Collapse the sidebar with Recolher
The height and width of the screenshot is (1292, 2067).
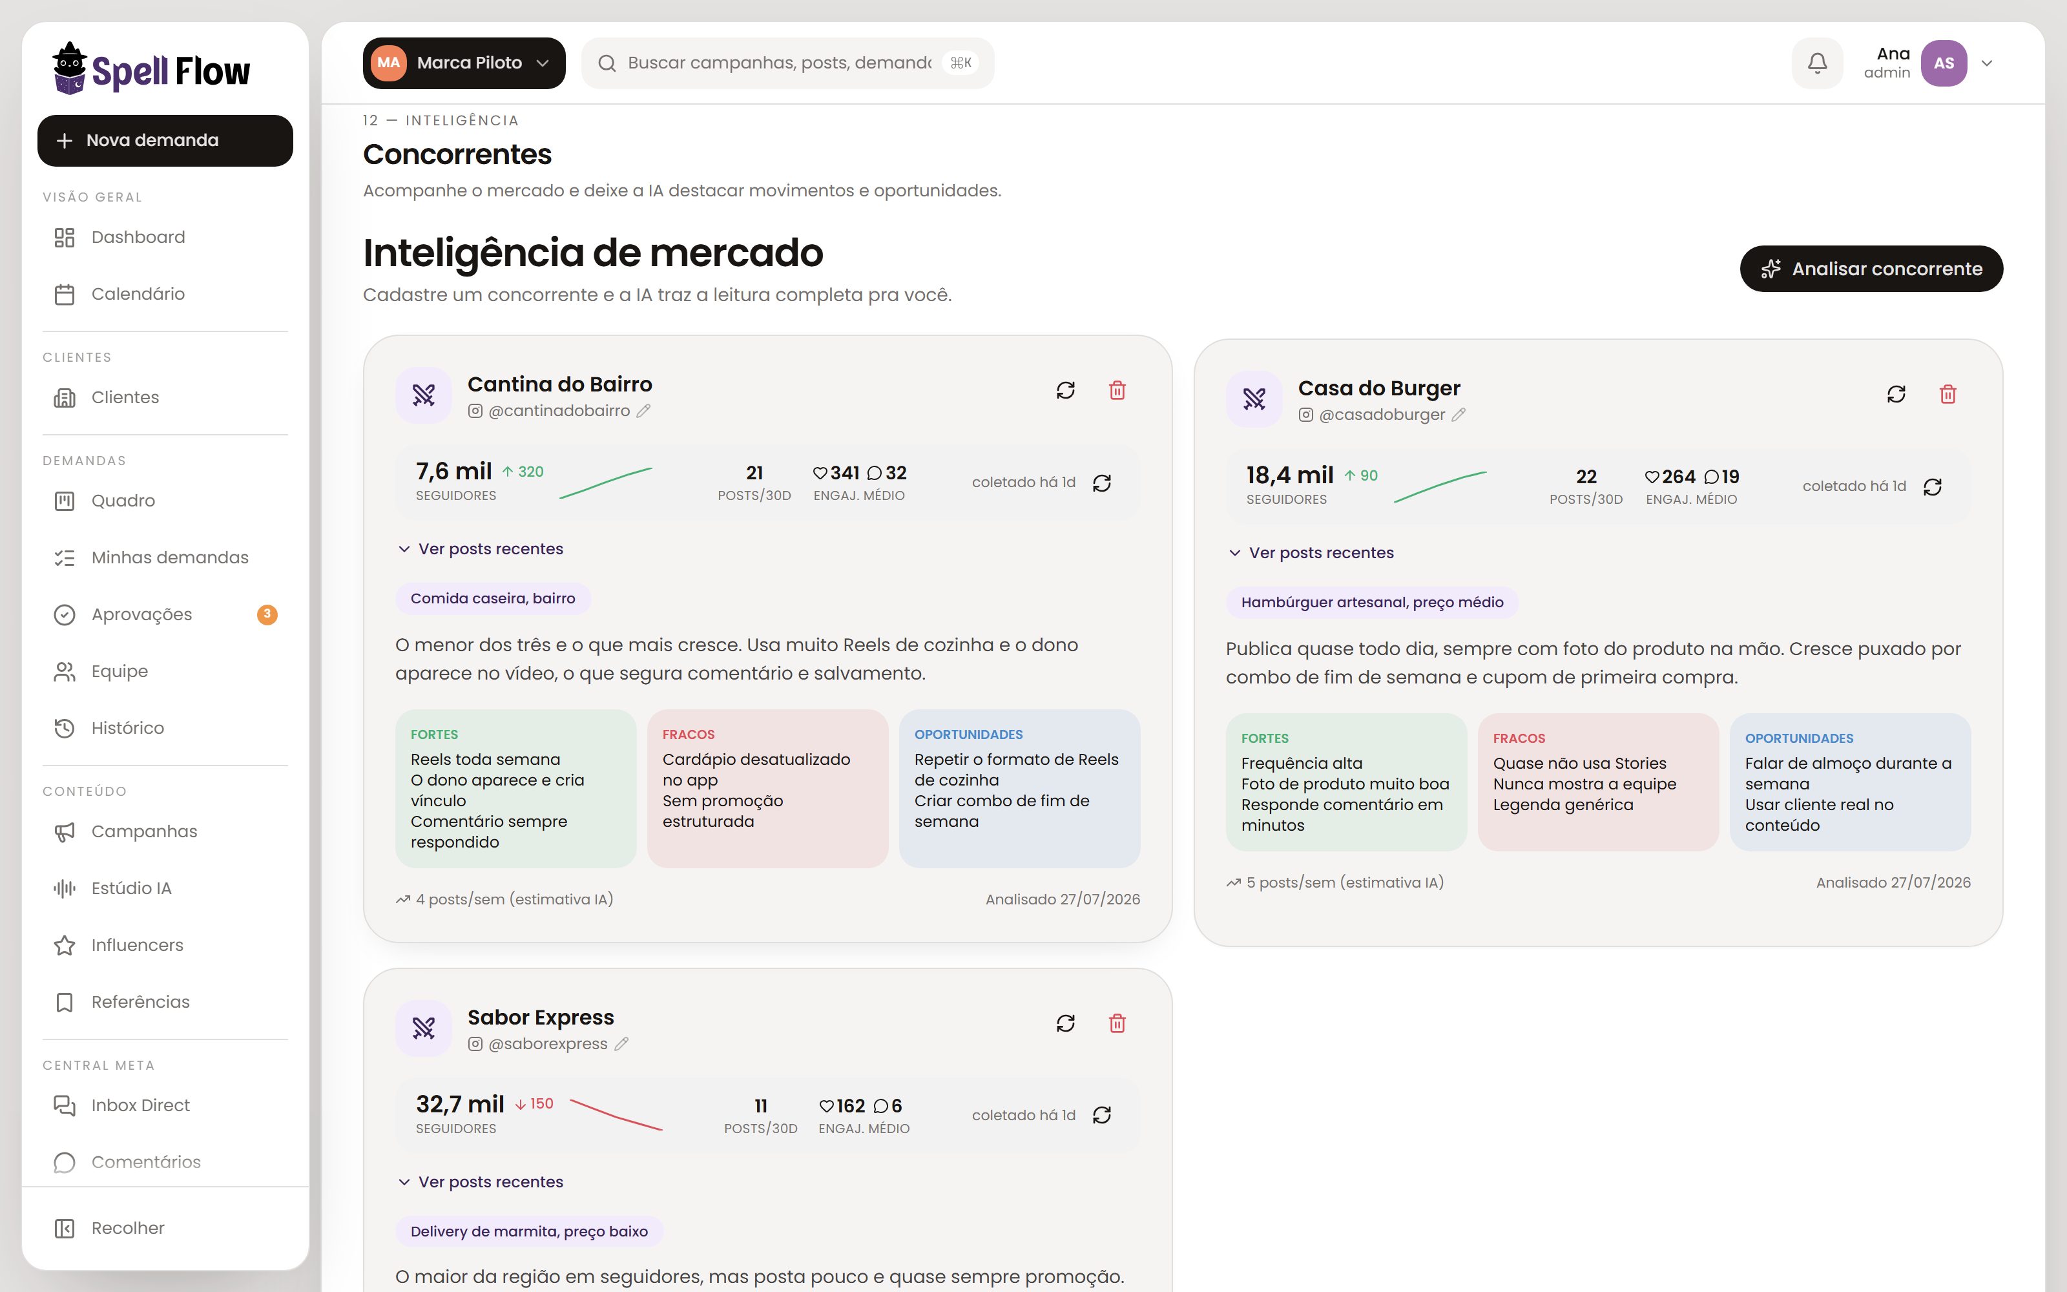(165, 1228)
